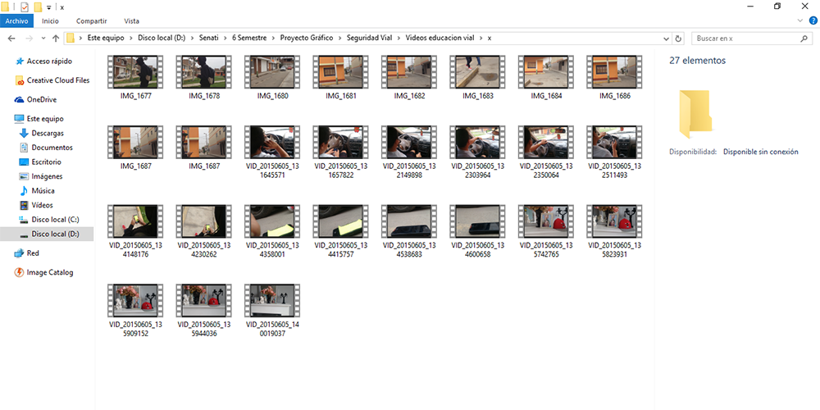Open Help via the blue question mark
The width and height of the screenshot is (820, 410).
(813, 20)
